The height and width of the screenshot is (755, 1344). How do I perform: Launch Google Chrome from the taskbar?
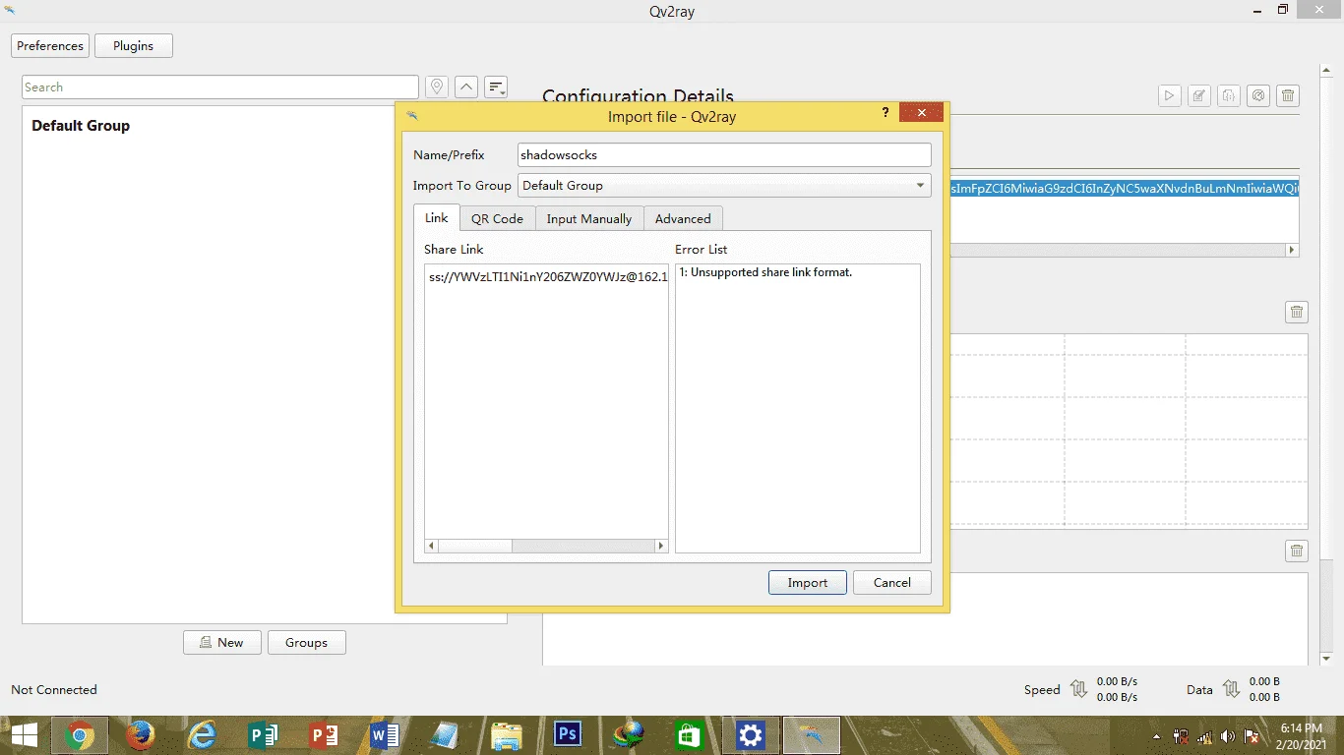click(x=80, y=735)
